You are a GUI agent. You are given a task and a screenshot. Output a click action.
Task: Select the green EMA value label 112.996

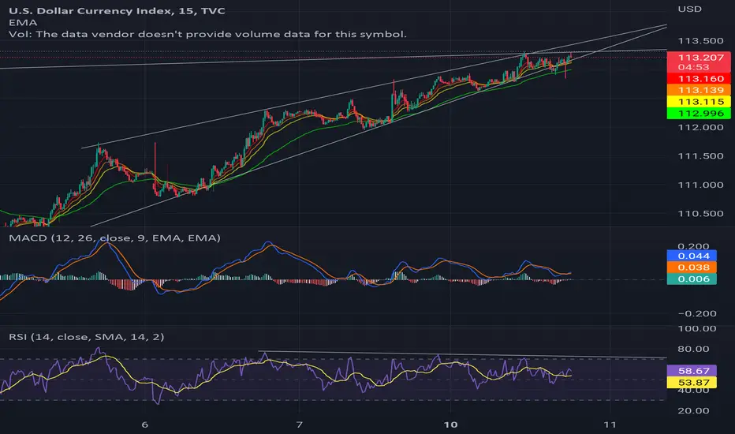[x=699, y=114]
